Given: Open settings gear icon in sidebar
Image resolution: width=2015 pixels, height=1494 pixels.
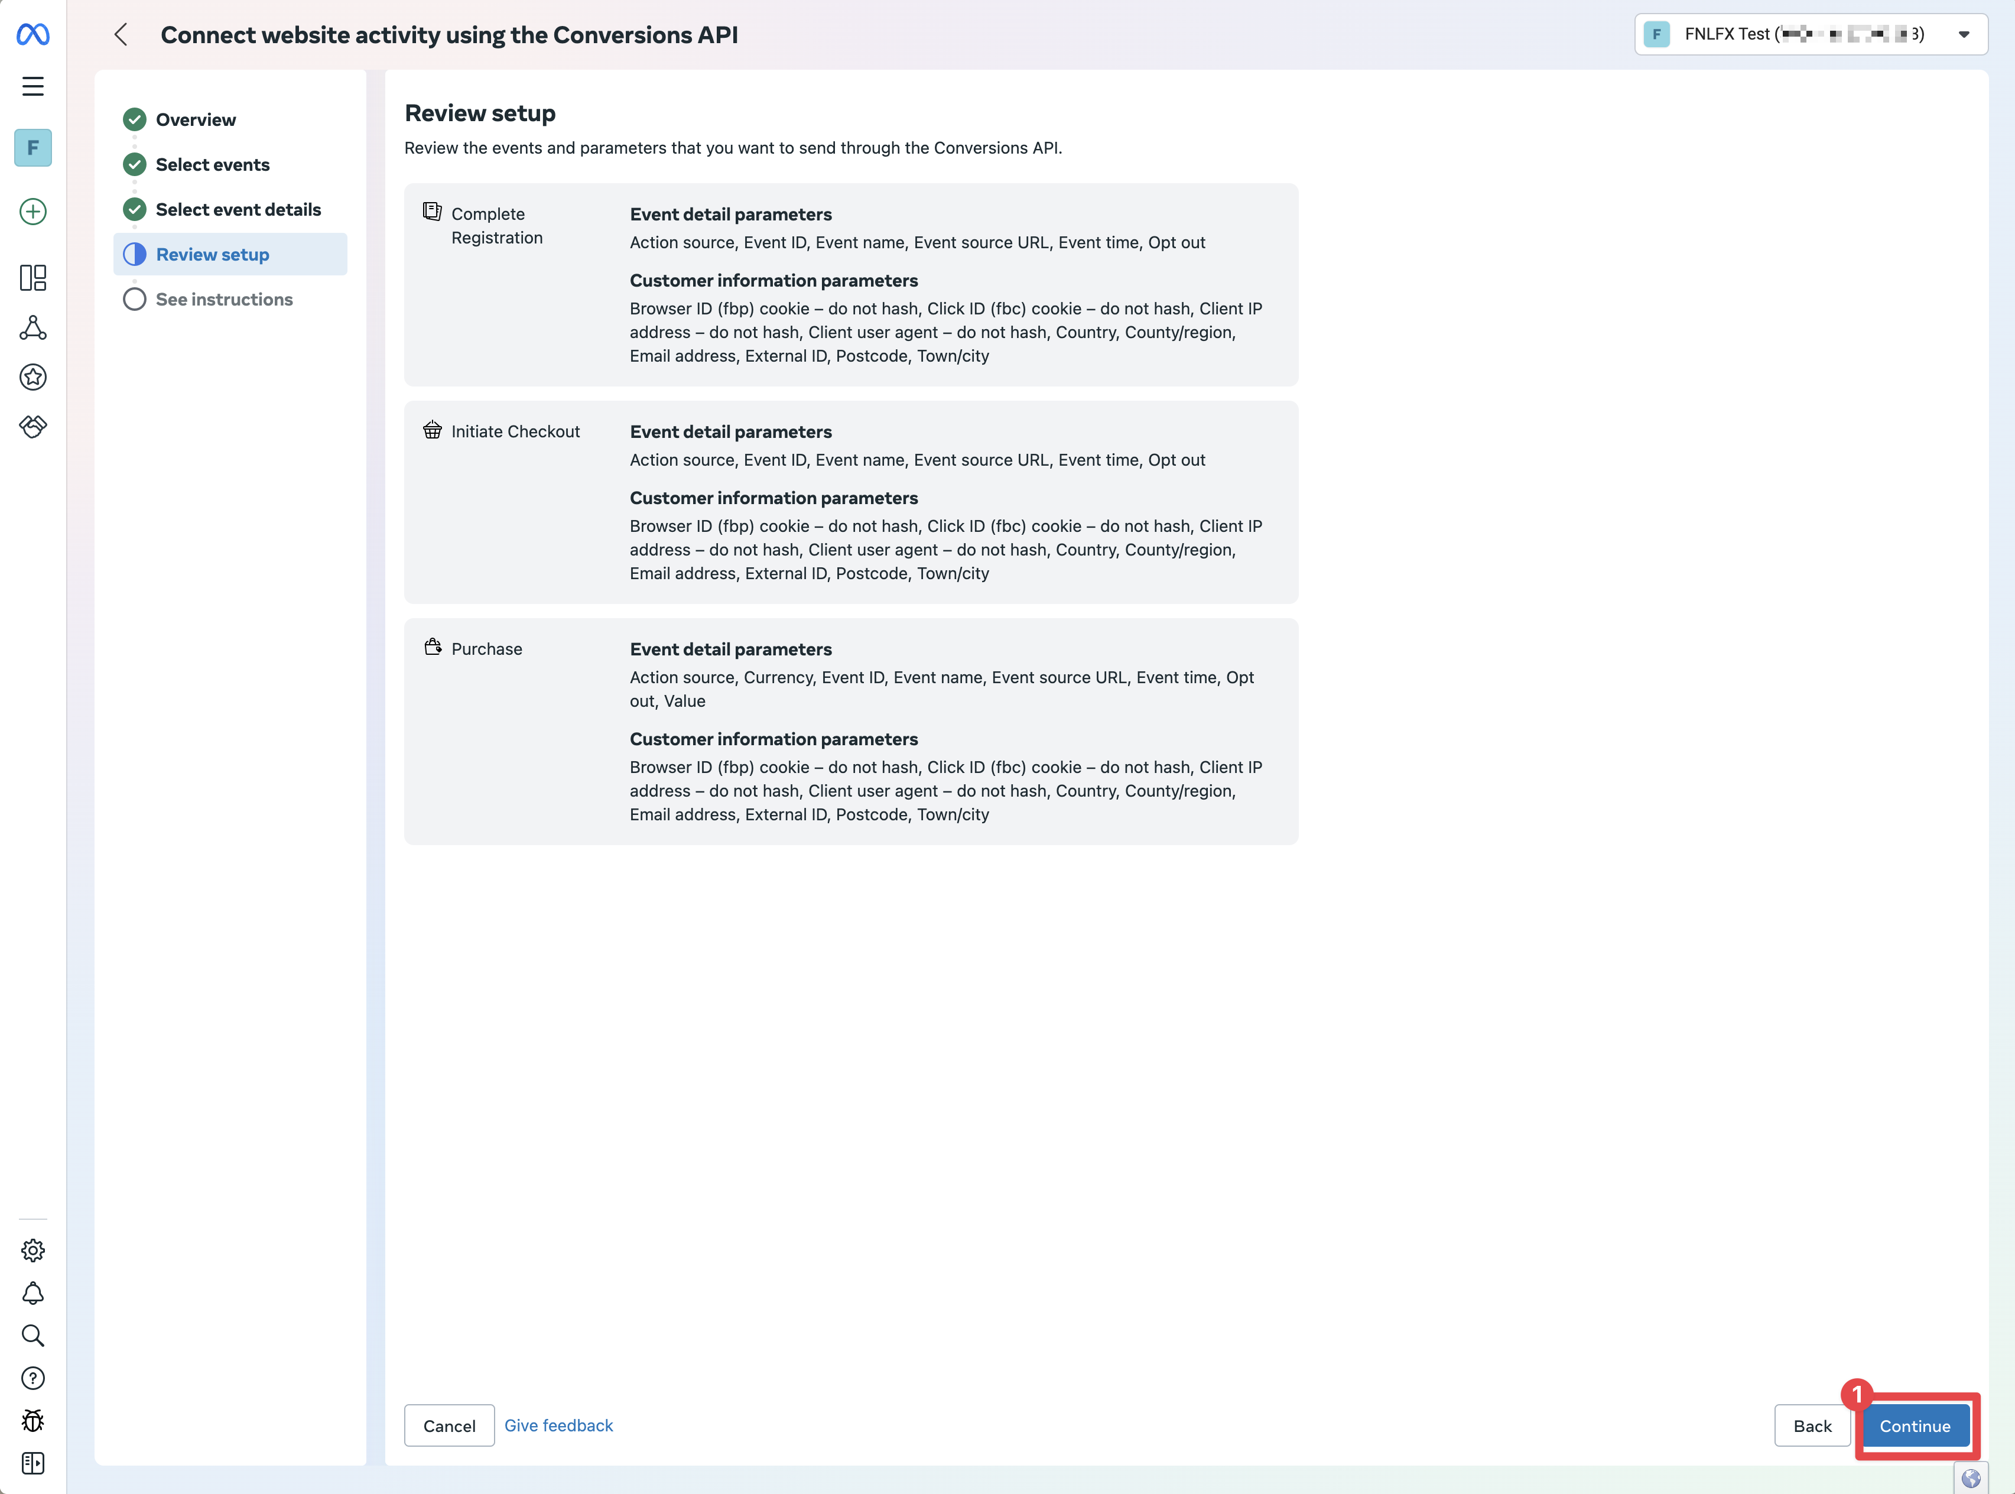Looking at the screenshot, I should 34,1250.
